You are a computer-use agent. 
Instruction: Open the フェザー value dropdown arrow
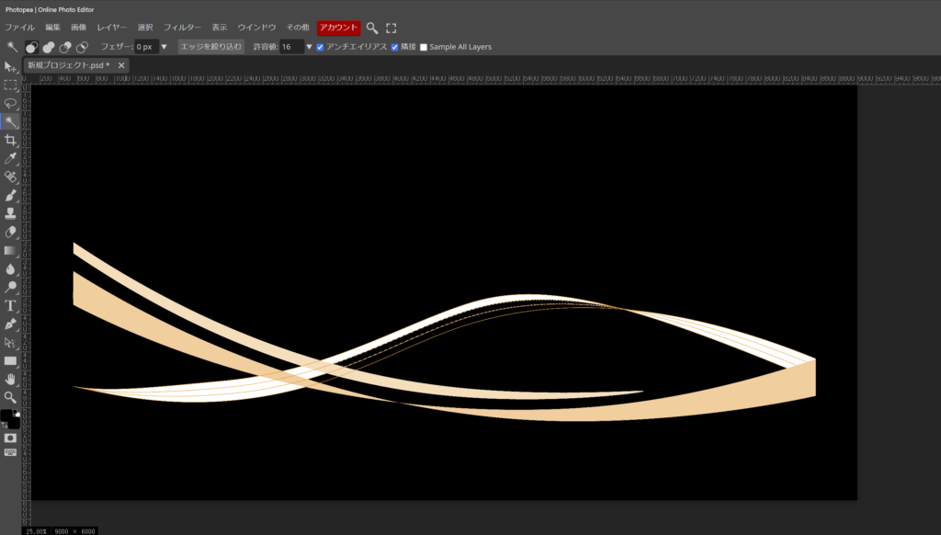click(x=164, y=47)
